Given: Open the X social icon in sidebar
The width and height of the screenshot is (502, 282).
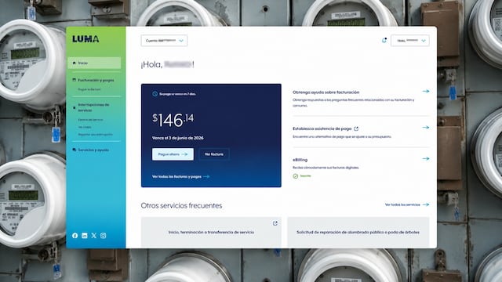Looking at the screenshot, I should (94, 236).
